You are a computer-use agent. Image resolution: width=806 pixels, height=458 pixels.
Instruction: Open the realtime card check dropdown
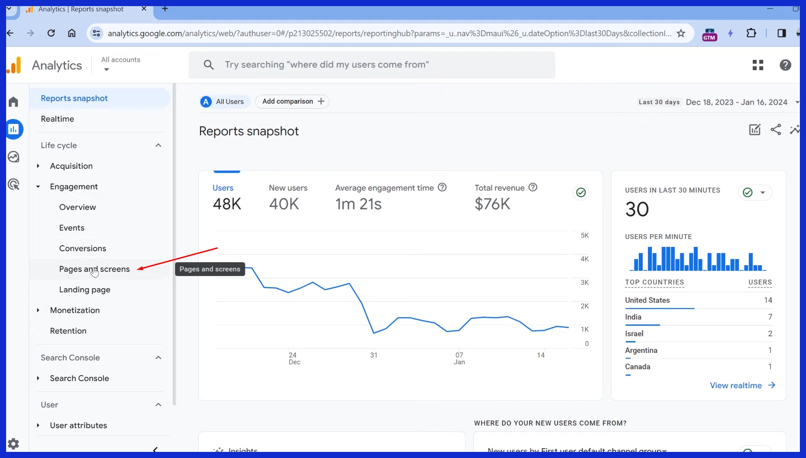pos(755,192)
